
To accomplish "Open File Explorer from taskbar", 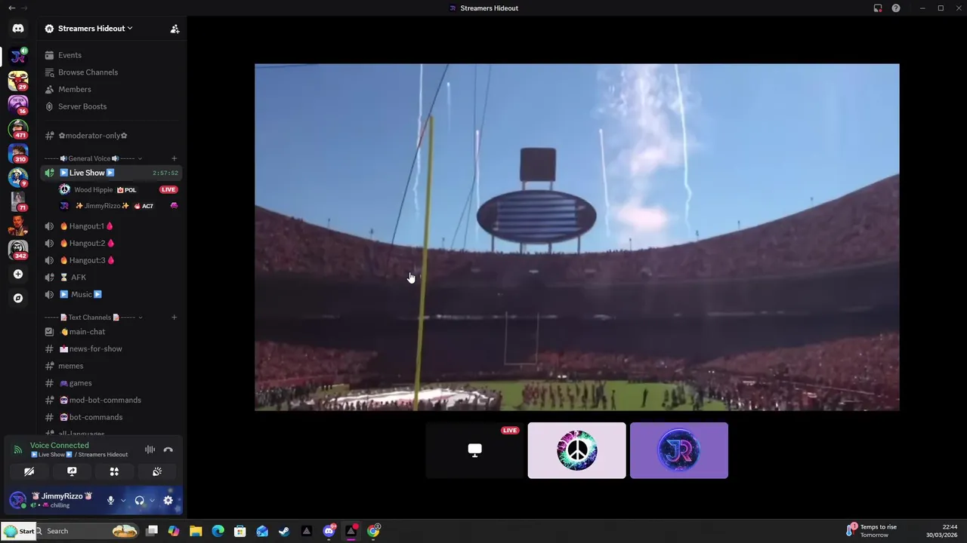I will tap(196, 531).
